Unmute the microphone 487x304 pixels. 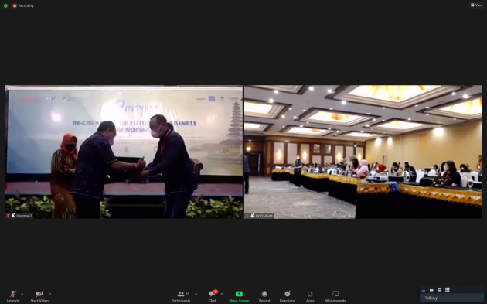point(13,296)
